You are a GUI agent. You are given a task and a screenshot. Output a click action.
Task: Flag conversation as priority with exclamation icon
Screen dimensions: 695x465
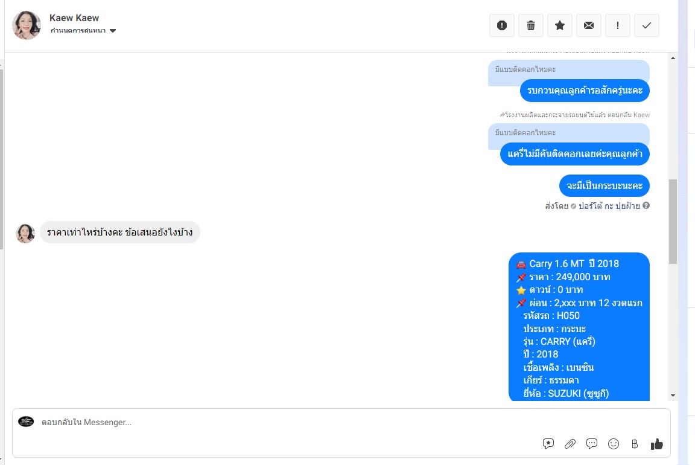pyautogui.click(x=617, y=25)
